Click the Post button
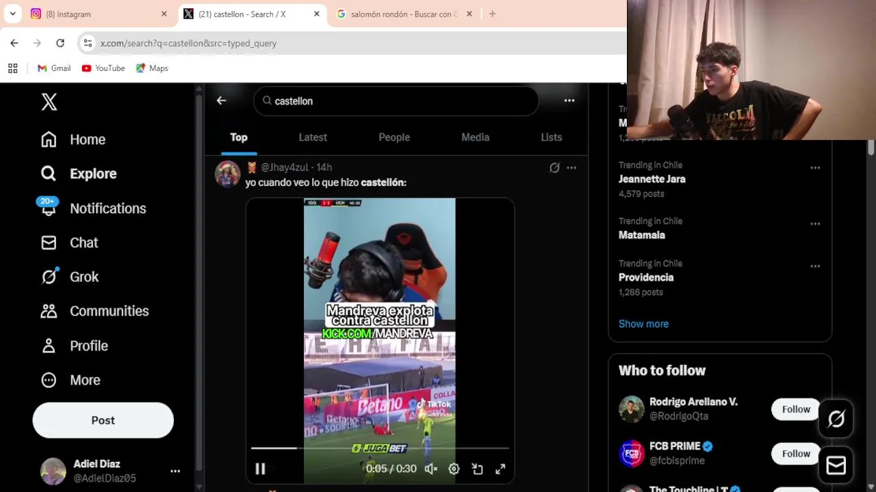The height and width of the screenshot is (492, 876). 103,420
